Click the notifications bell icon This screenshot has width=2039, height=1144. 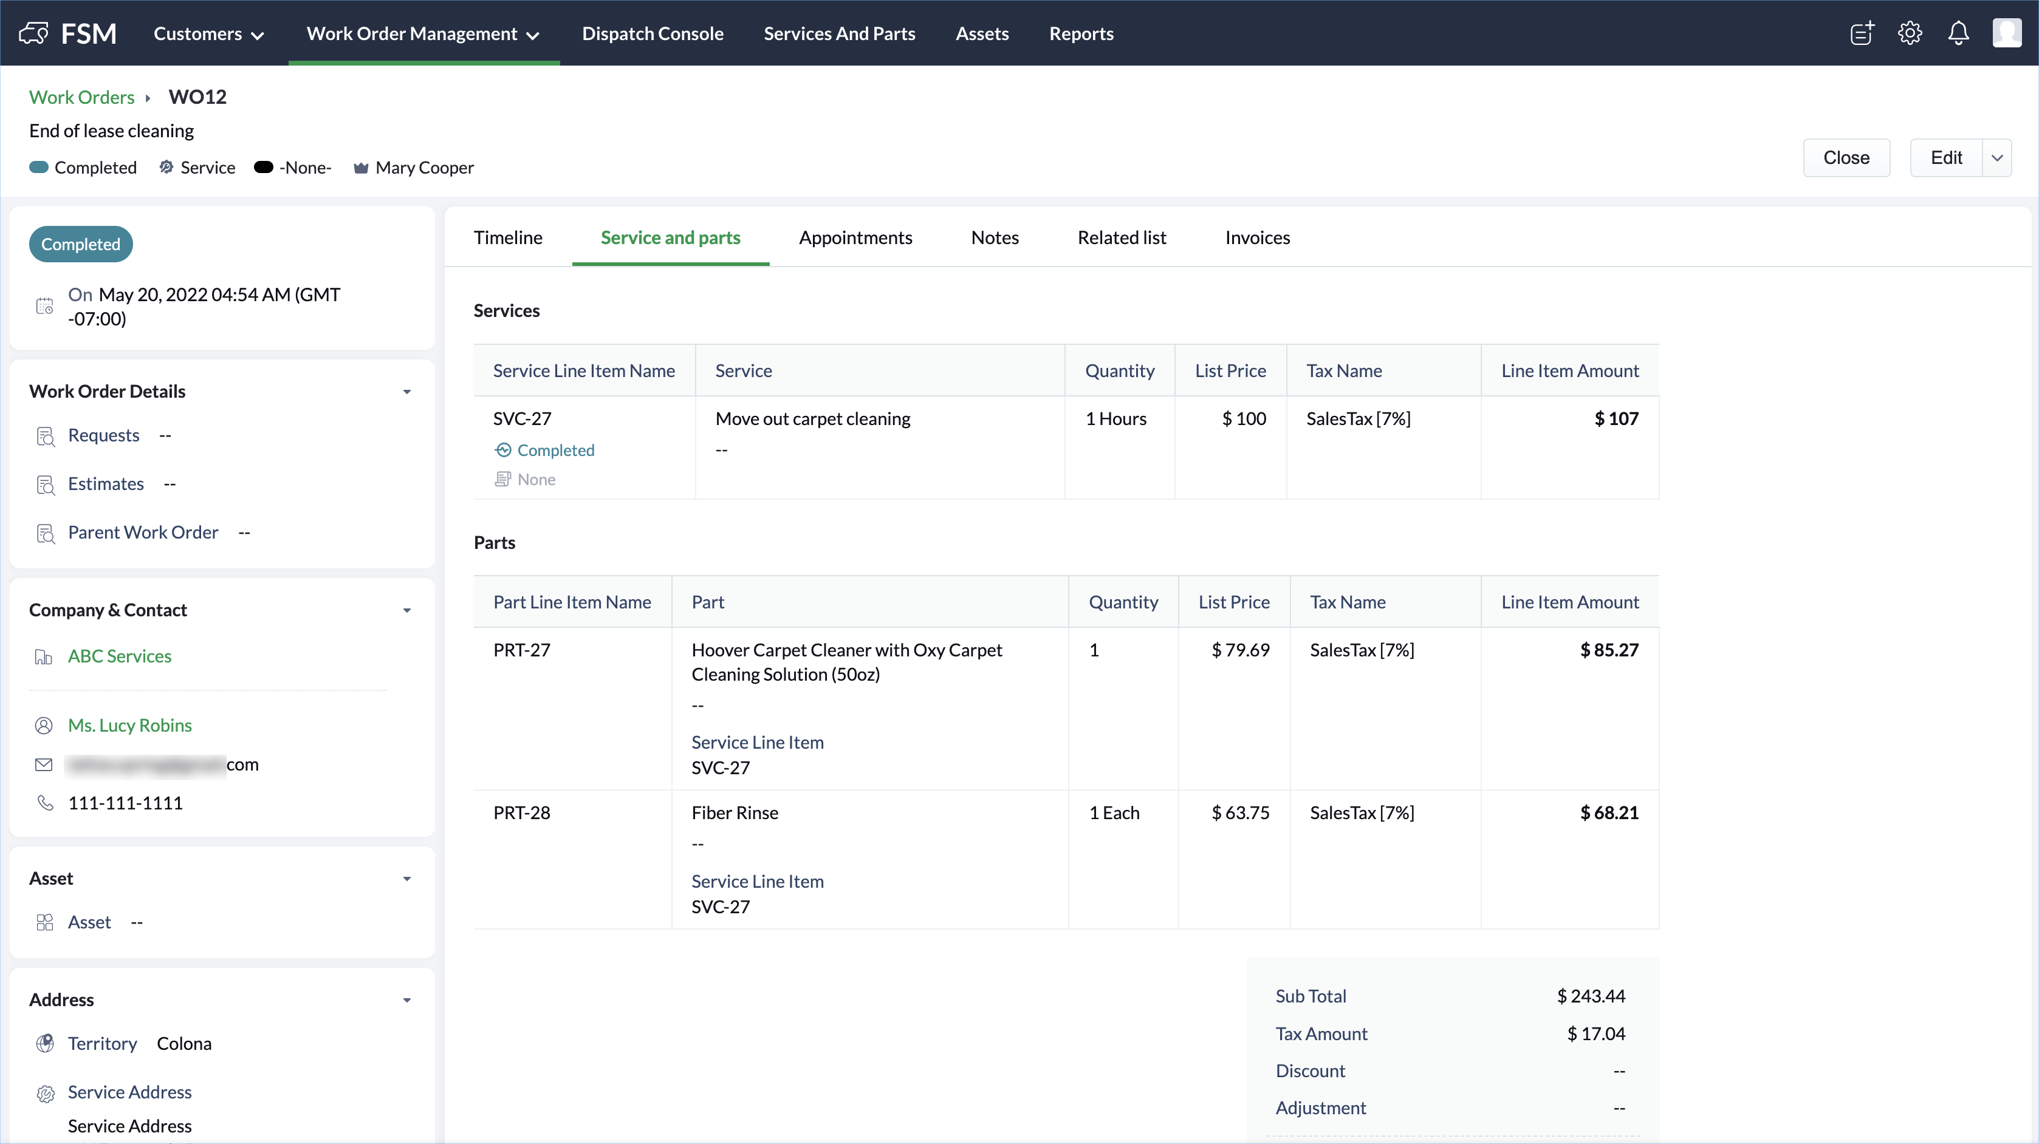pos(1958,33)
